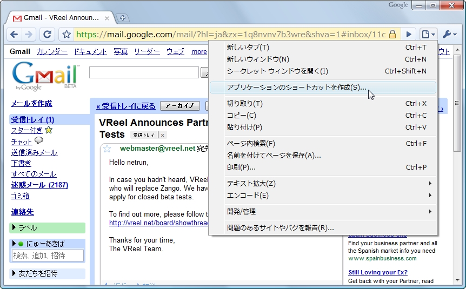Star the message from webmaster@vreel.net

click(x=107, y=149)
